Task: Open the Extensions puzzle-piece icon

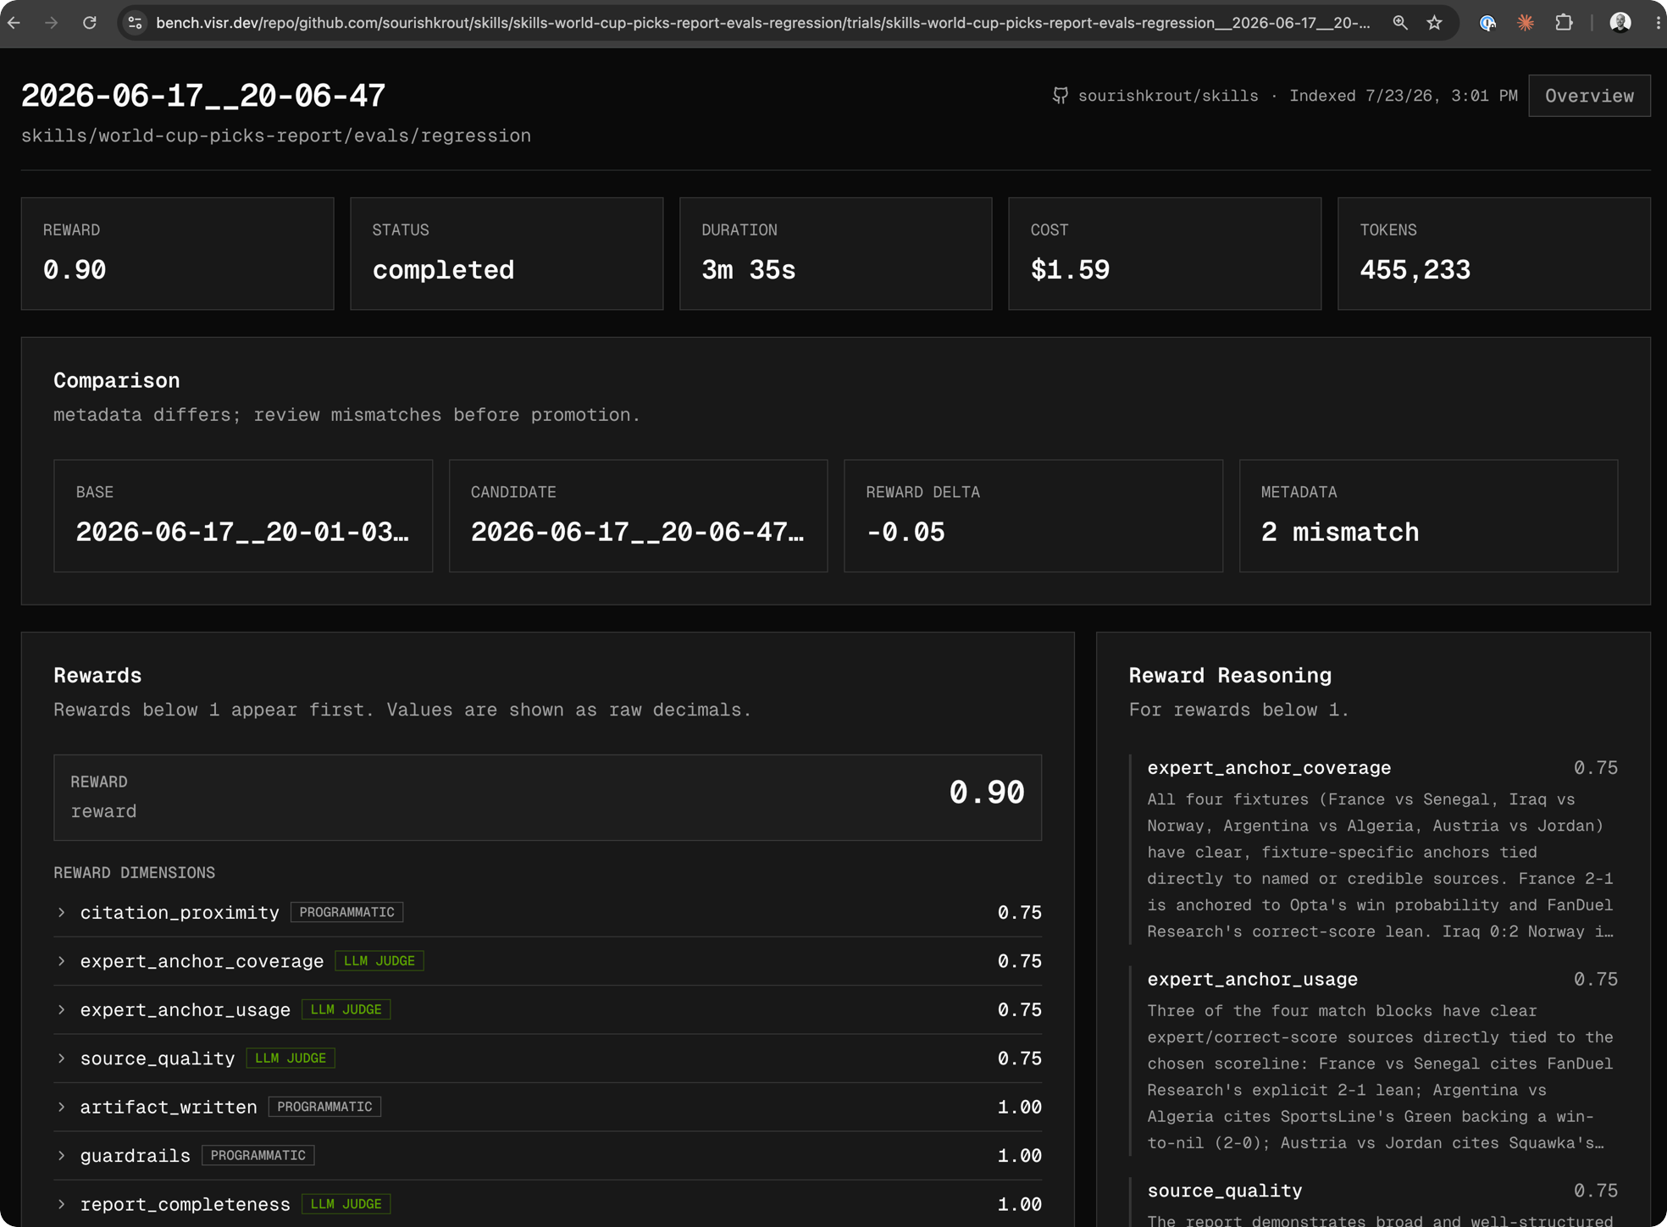Action: 1564,23
